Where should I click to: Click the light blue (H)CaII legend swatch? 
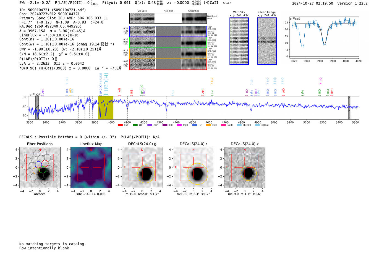(257, 125)
